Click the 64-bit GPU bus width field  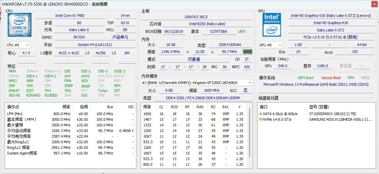362,45
